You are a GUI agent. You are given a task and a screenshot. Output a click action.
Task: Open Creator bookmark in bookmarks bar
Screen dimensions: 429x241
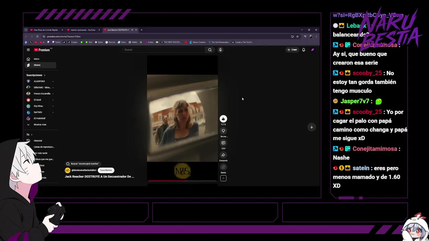[x=73, y=42]
